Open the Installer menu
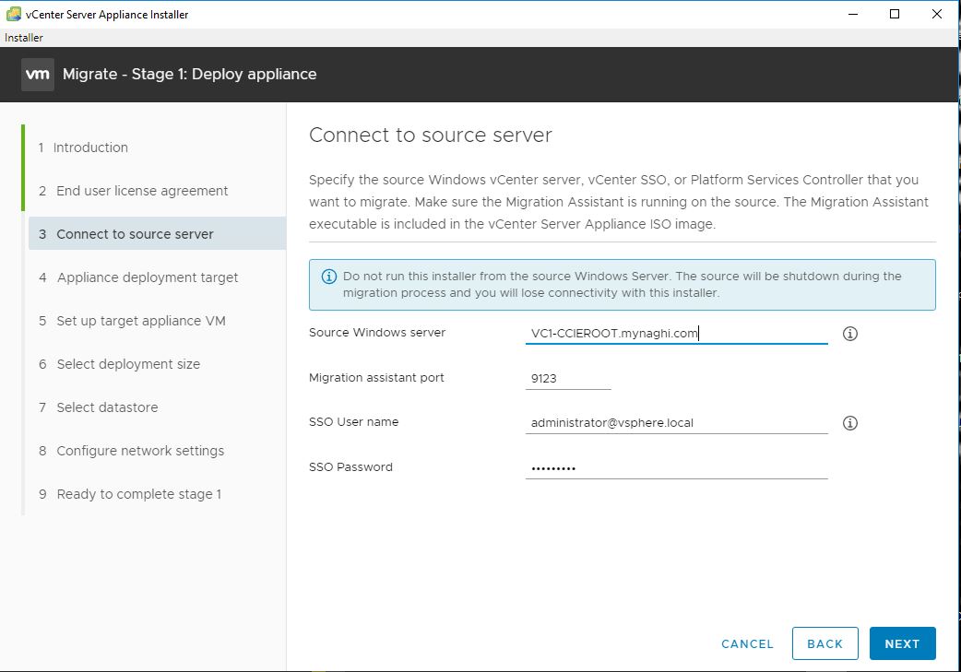961x672 pixels. 24,38
